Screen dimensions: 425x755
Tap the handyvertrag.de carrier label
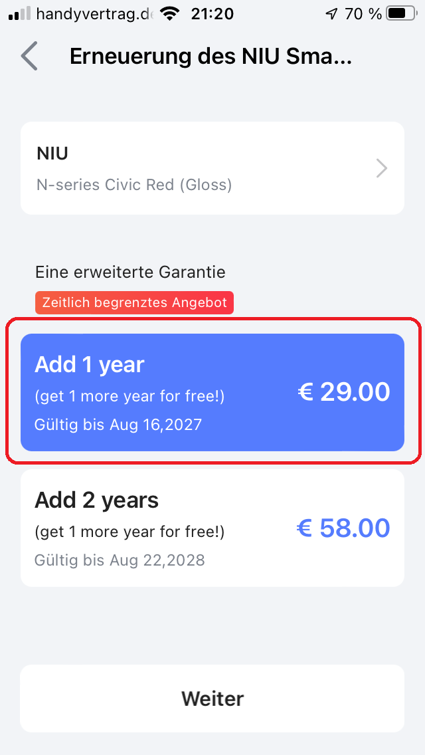pyautogui.click(x=95, y=13)
